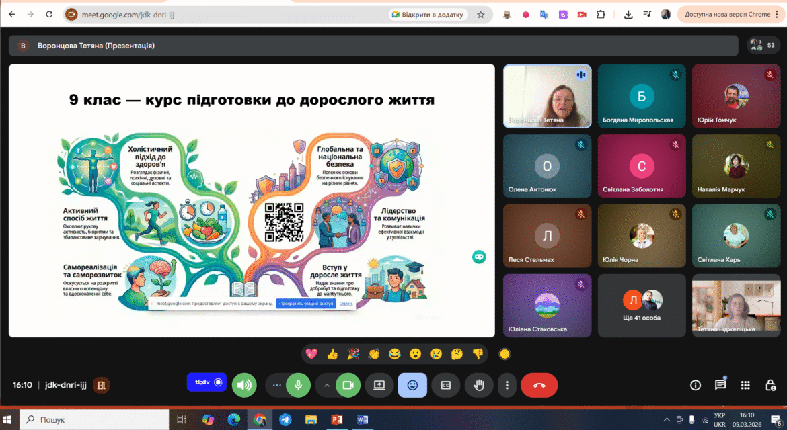
Task: Open meeting info details icon
Action: click(695, 385)
